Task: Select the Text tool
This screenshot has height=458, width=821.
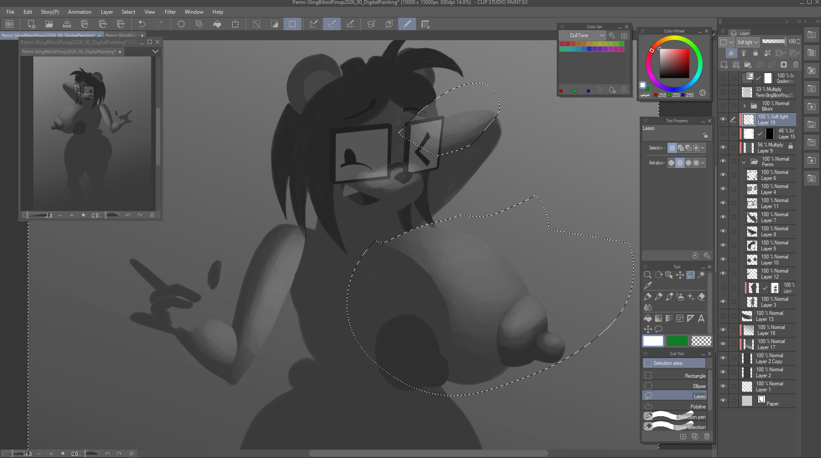Action: click(701, 318)
